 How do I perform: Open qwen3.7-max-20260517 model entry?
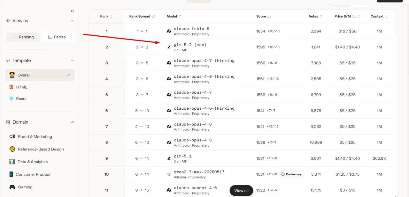tap(199, 172)
